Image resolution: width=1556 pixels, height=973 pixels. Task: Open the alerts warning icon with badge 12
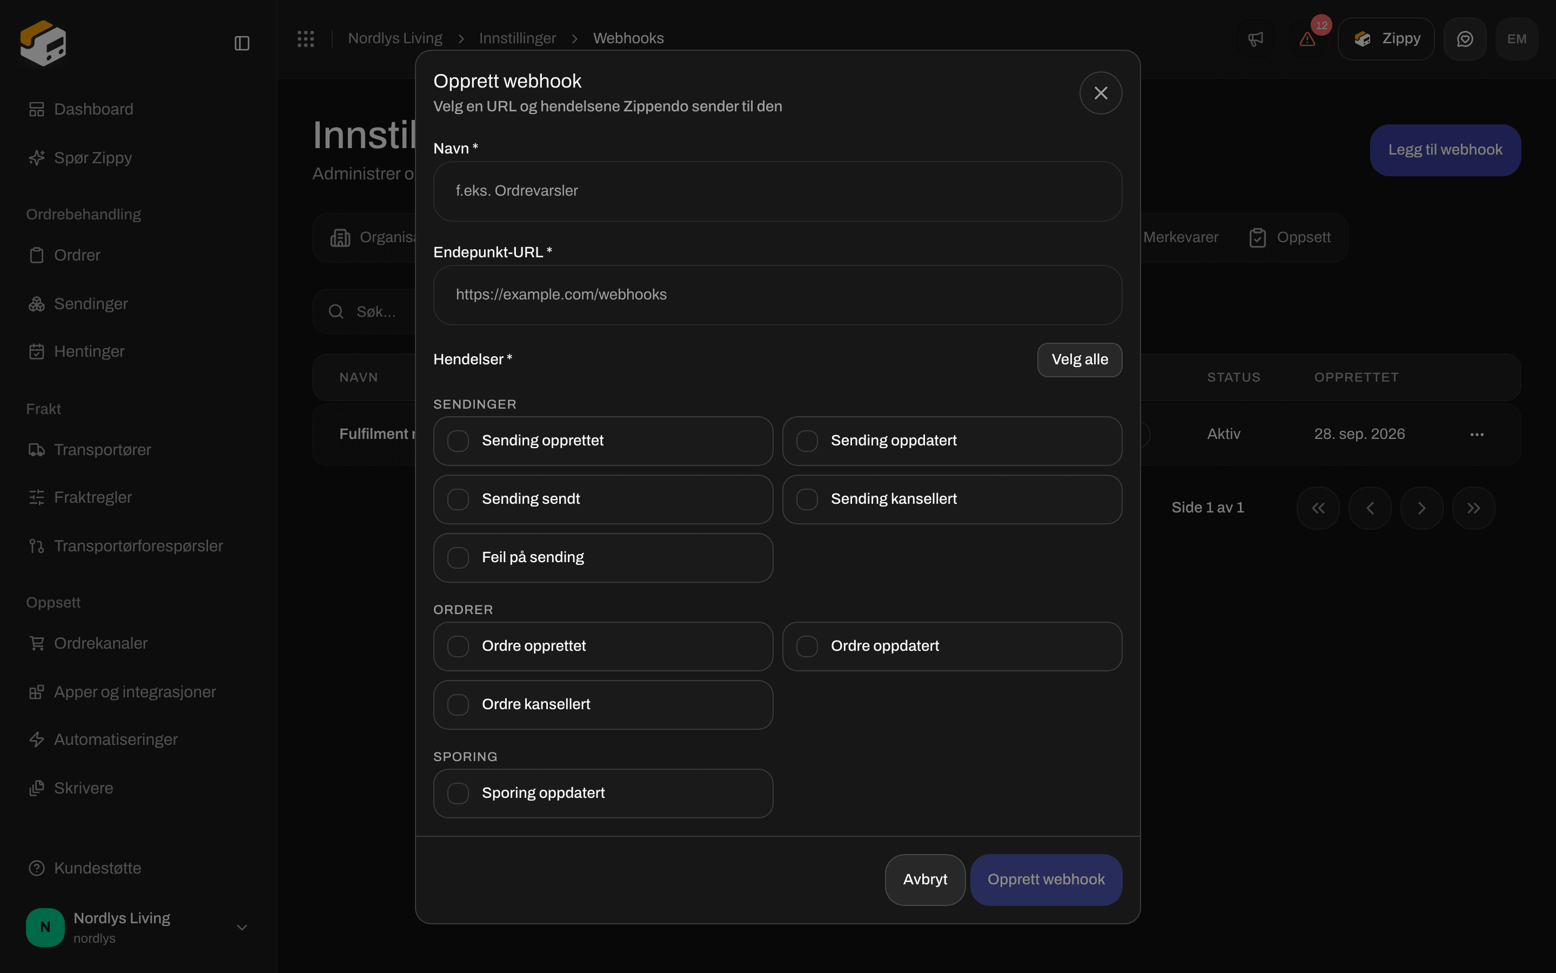(1307, 38)
